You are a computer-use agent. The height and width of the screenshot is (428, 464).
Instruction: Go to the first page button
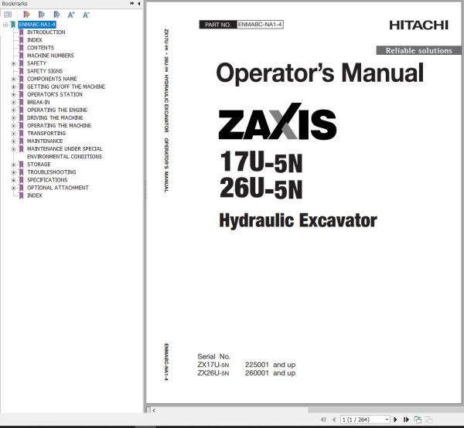[323, 420]
